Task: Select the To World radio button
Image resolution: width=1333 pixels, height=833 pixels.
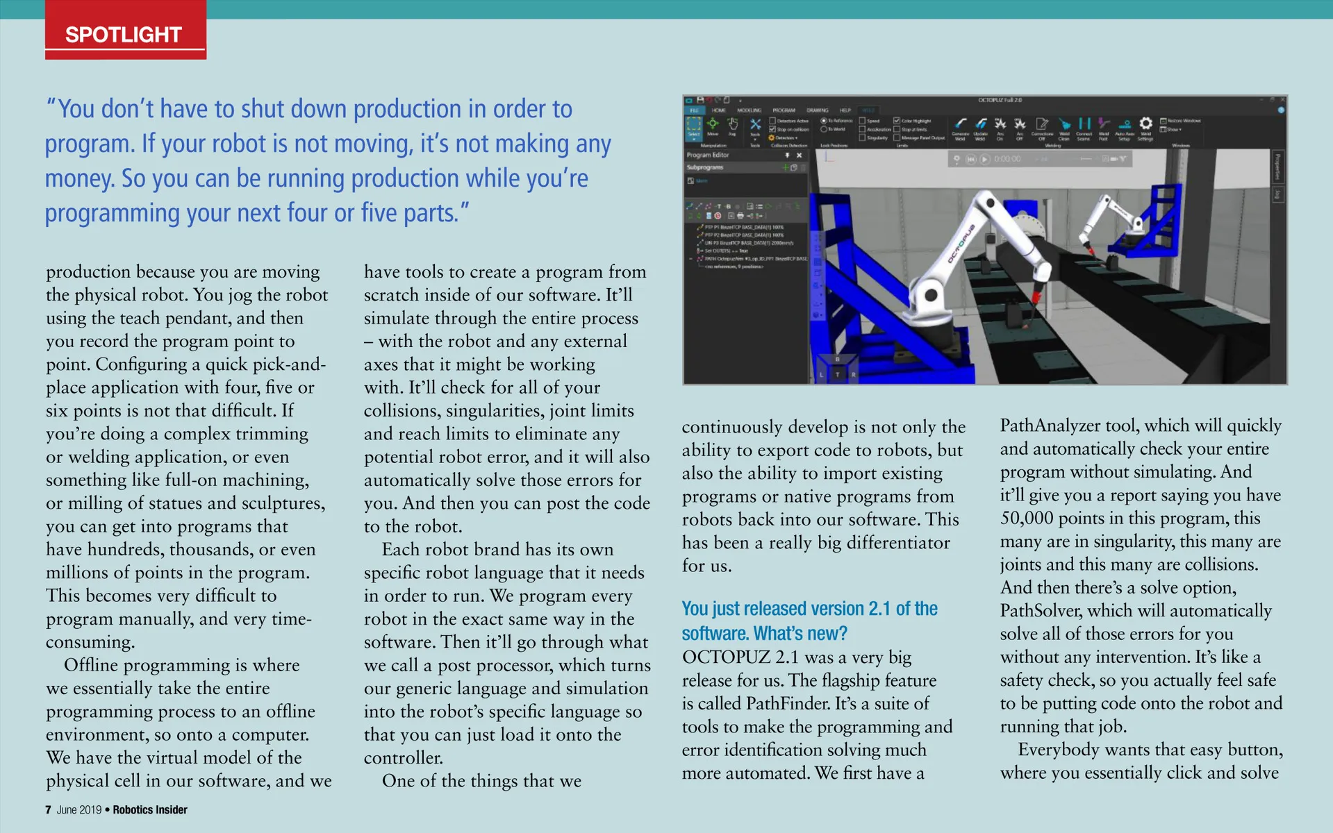Action: tap(824, 129)
